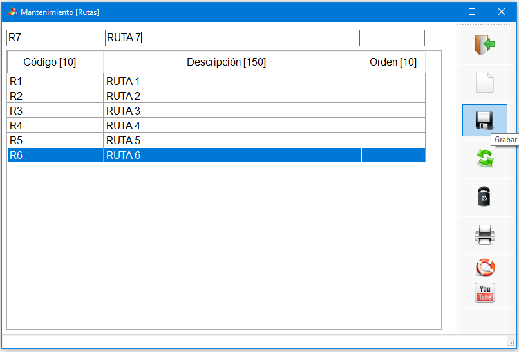Click the description field containing RUTA 7
The width and height of the screenshot is (519, 352).
[232, 38]
